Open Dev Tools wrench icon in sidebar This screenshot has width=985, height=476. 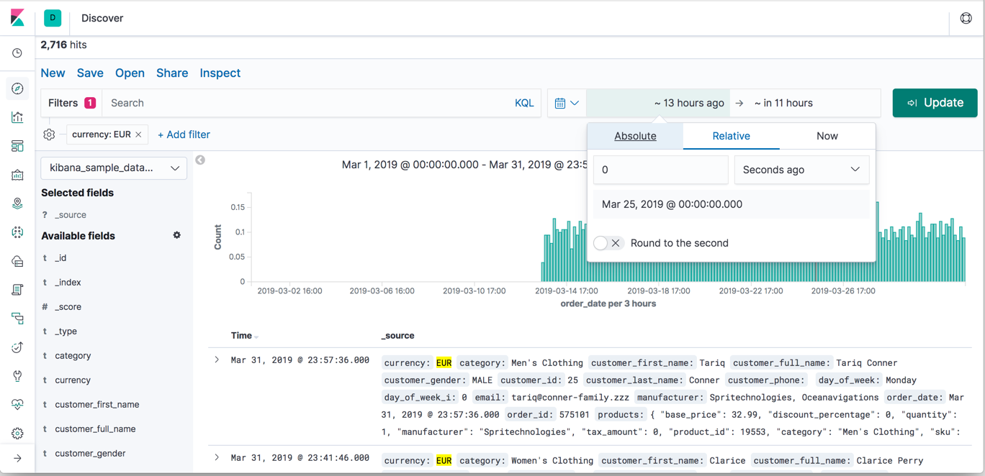tap(18, 376)
